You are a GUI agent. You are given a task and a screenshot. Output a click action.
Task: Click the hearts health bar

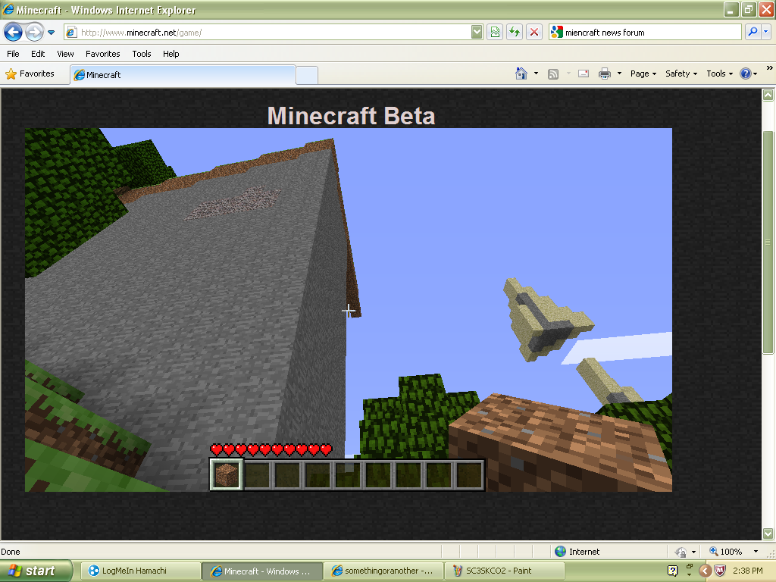tap(271, 450)
